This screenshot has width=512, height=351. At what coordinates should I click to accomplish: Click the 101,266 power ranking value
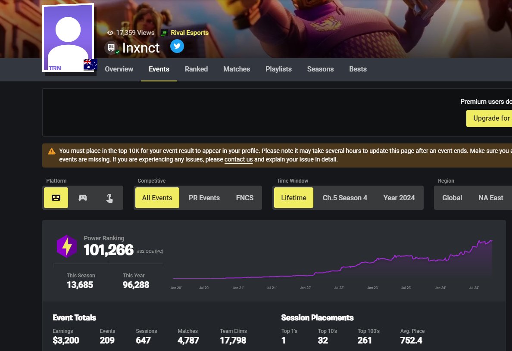pyautogui.click(x=109, y=250)
